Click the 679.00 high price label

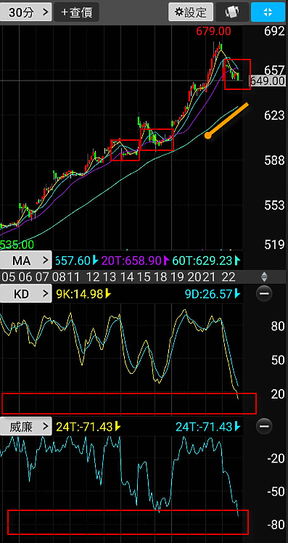[213, 31]
